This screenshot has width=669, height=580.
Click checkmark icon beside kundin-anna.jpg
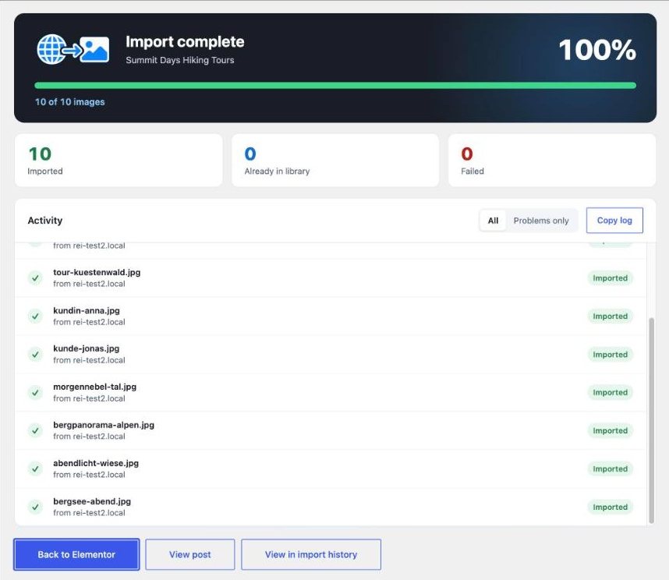coord(35,316)
